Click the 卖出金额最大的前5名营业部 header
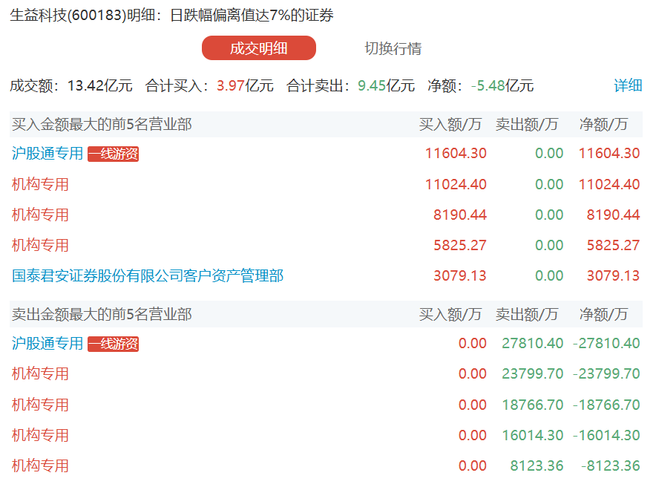Screen dimensions: 656x490 tap(102, 314)
